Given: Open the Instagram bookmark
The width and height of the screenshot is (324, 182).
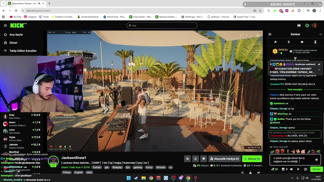Looking at the screenshot, I should coord(30,17).
